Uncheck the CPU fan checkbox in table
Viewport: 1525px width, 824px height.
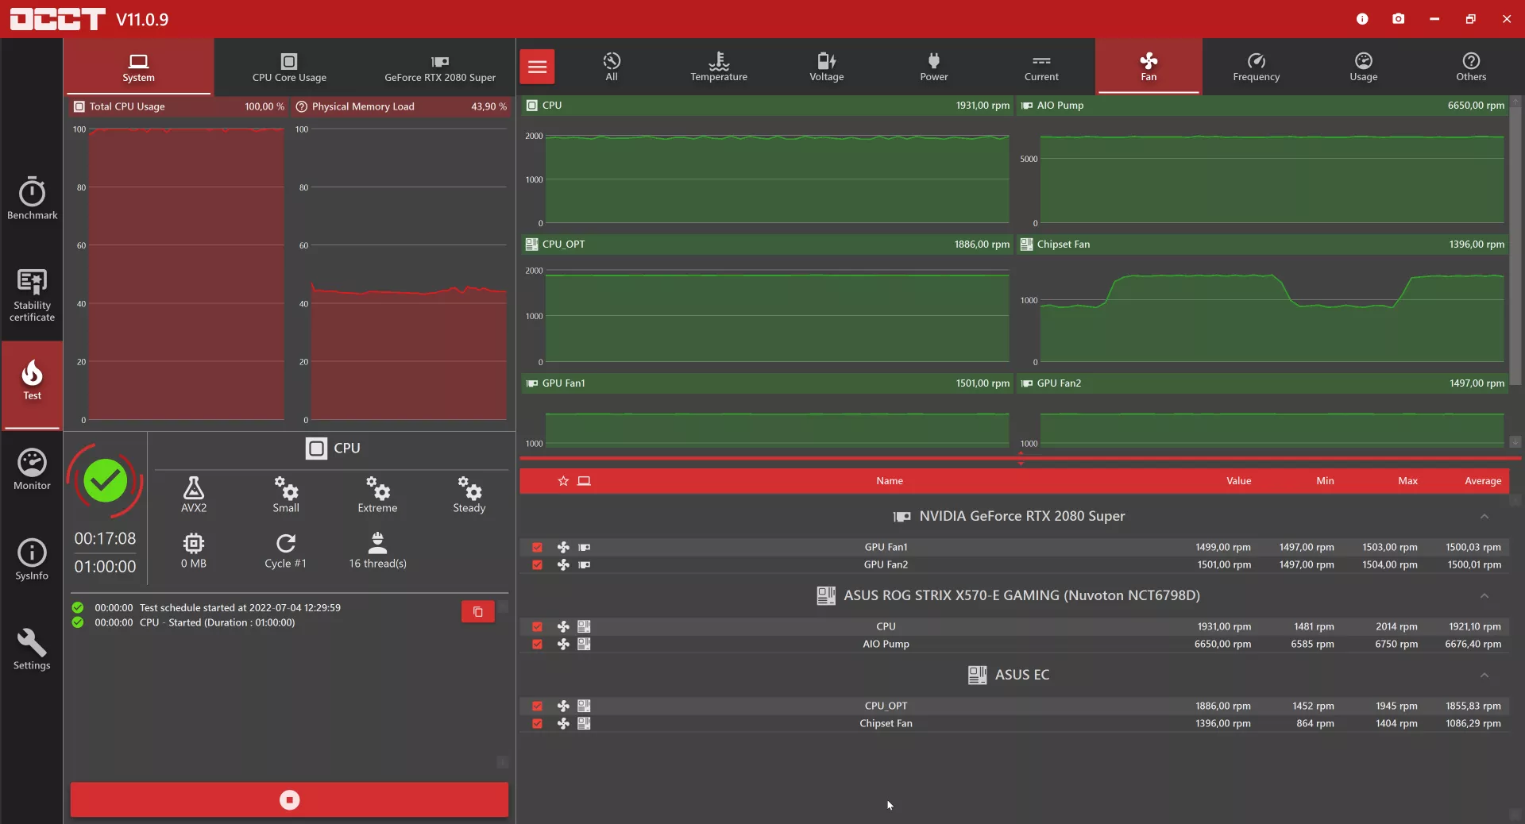click(x=538, y=627)
